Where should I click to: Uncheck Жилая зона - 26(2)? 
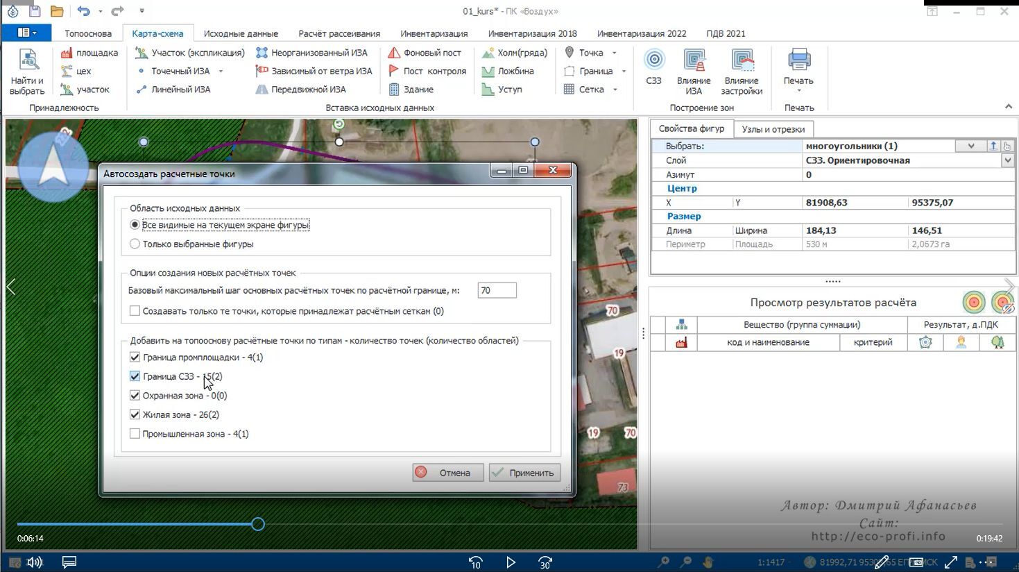[135, 414]
